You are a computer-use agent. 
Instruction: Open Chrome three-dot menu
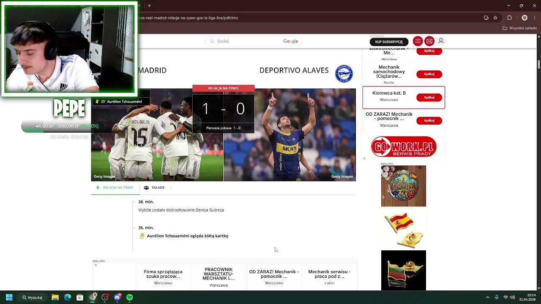pyautogui.click(x=535, y=18)
